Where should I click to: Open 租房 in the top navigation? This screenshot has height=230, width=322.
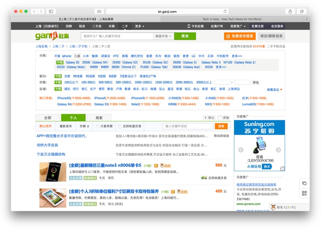[82, 26]
